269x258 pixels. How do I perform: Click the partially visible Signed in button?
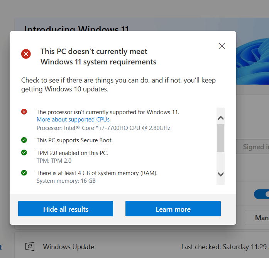(x=255, y=147)
